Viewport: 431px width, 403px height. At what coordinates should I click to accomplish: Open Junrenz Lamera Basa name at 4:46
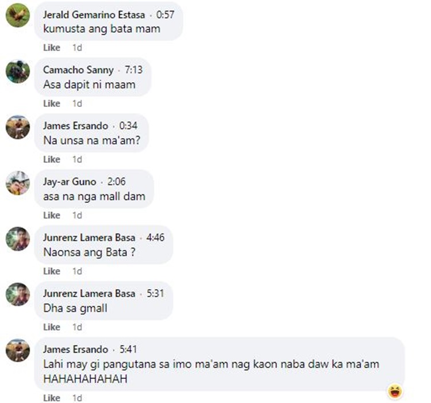[x=89, y=237]
